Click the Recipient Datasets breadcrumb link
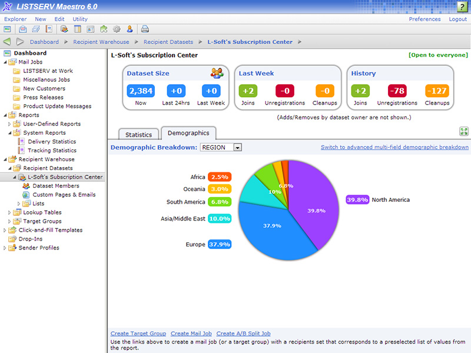This screenshot has width=471, height=353. coord(168,42)
